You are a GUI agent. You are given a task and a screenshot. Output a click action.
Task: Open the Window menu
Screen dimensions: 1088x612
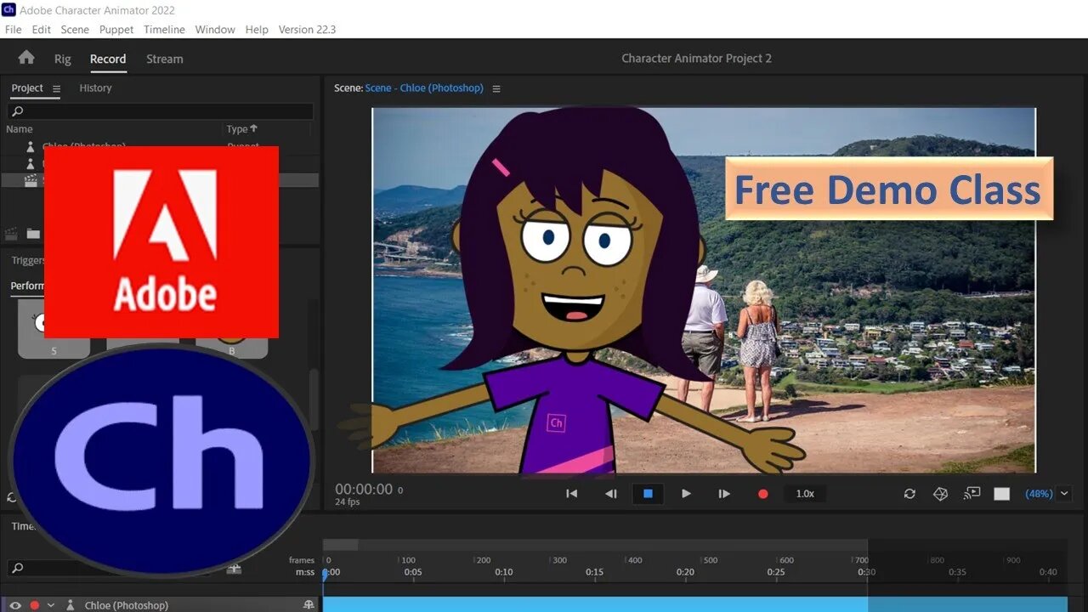(x=215, y=29)
